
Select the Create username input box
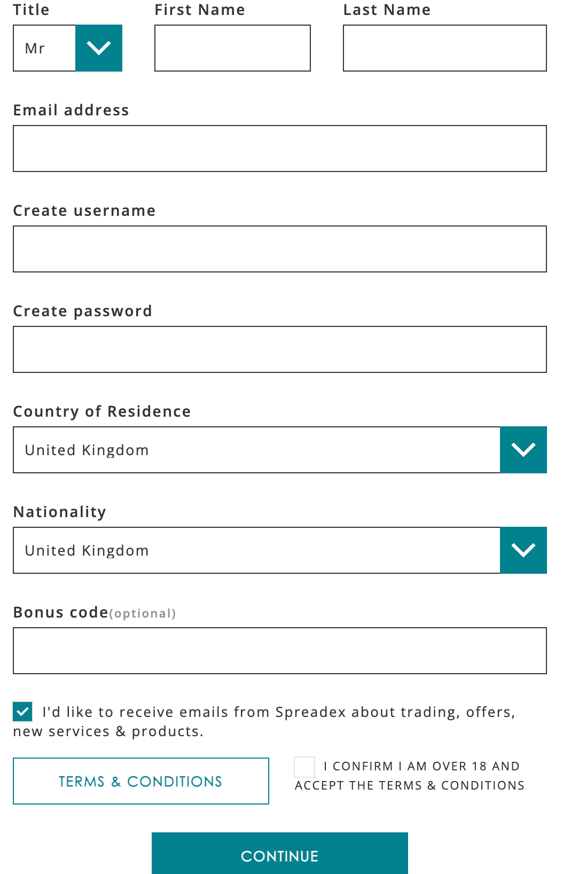(x=280, y=249)
